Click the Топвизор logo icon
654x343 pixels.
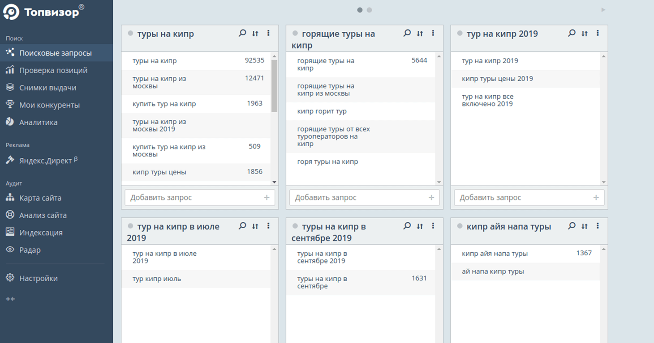[x=11, y=12]
